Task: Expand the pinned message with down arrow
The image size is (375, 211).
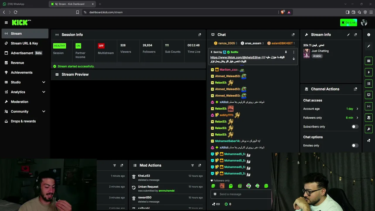Action: pos(294,59)
